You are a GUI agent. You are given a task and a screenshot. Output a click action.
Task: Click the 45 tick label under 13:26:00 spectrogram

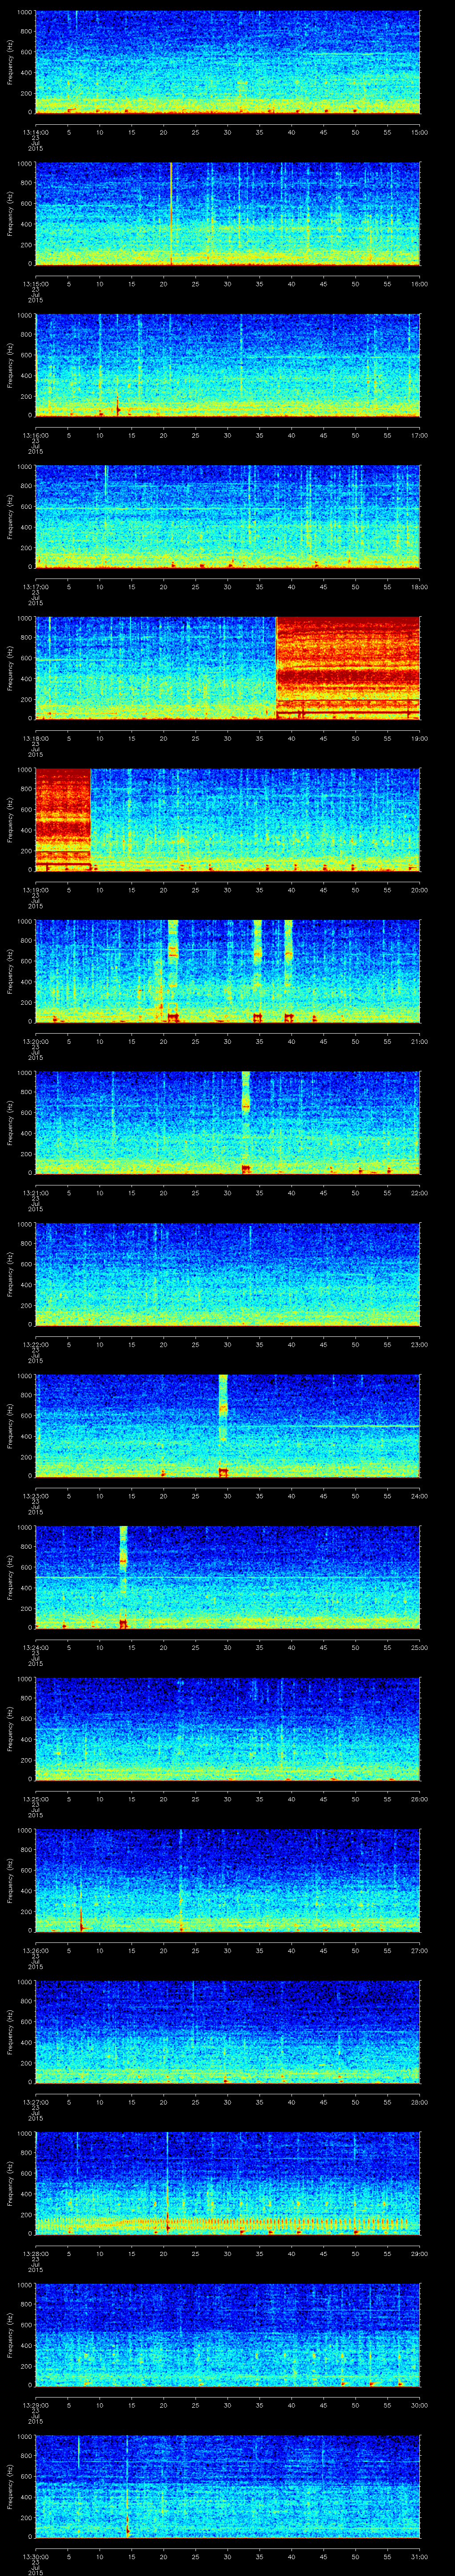coord(323,1950)
